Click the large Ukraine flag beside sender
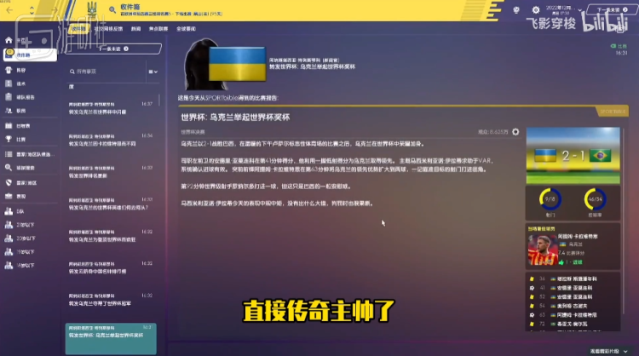639x356 pixels. (237, 64)
